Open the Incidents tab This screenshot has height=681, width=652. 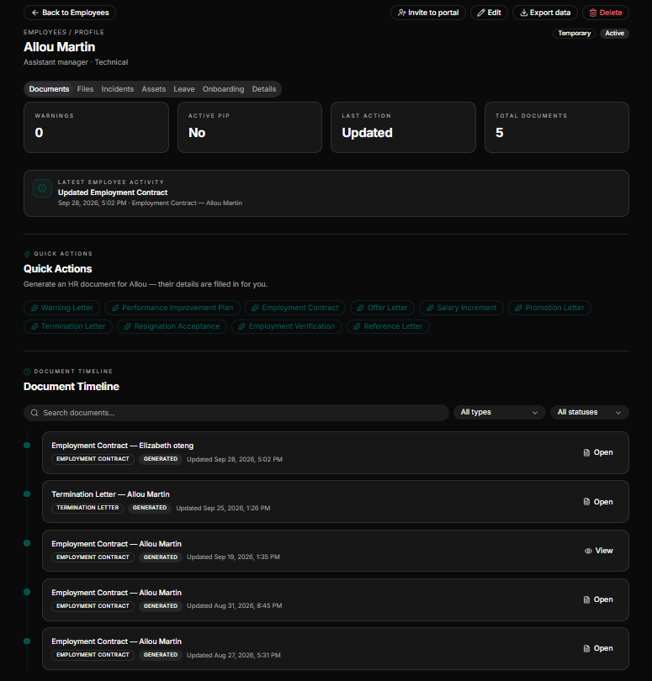click(x=118, y=89)
